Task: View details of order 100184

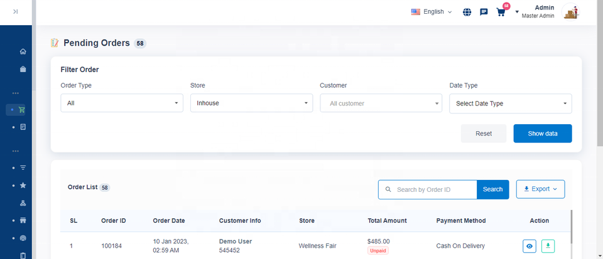Action: pyautogui.click(x=530, y=246)
